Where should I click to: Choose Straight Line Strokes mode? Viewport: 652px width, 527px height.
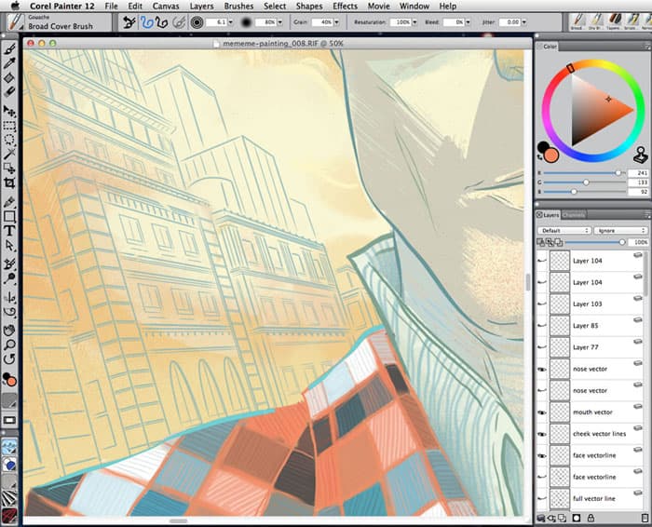(161, 22)
